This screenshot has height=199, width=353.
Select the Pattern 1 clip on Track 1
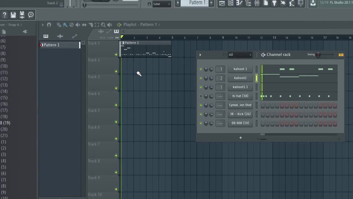146,49
